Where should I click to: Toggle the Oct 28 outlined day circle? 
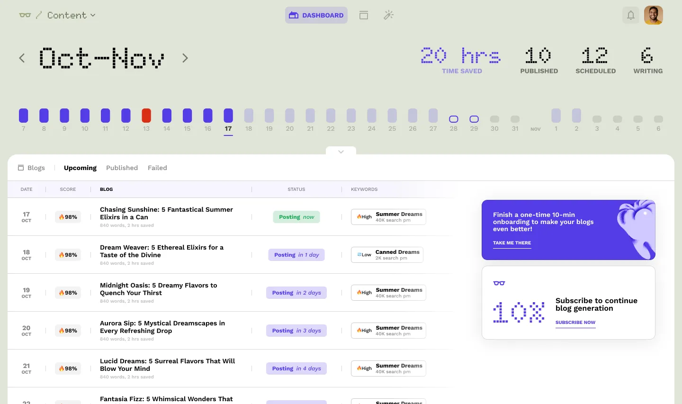454,119
